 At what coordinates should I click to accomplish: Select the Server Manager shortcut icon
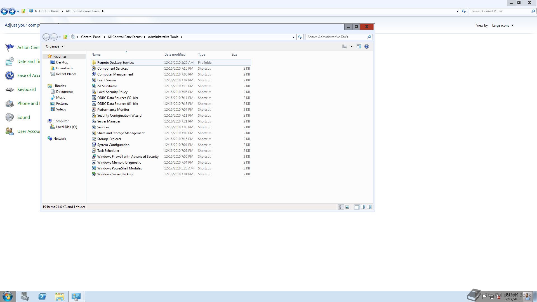[x=94, y=121]
